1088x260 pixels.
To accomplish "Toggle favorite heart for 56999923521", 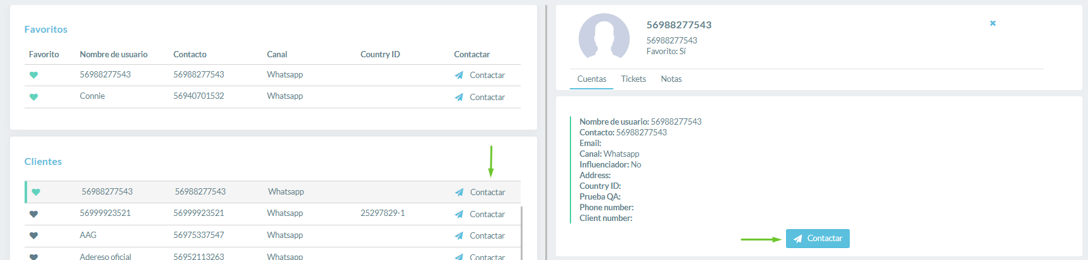I will pos(34,214).
